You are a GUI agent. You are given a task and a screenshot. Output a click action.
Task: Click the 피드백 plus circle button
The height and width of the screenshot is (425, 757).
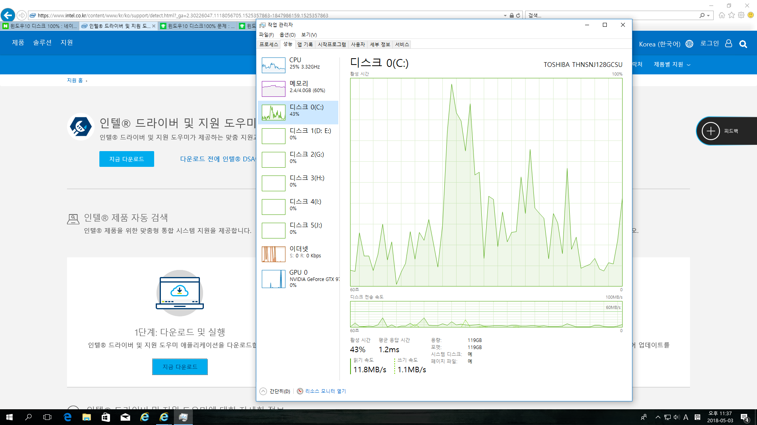(711, 131)
